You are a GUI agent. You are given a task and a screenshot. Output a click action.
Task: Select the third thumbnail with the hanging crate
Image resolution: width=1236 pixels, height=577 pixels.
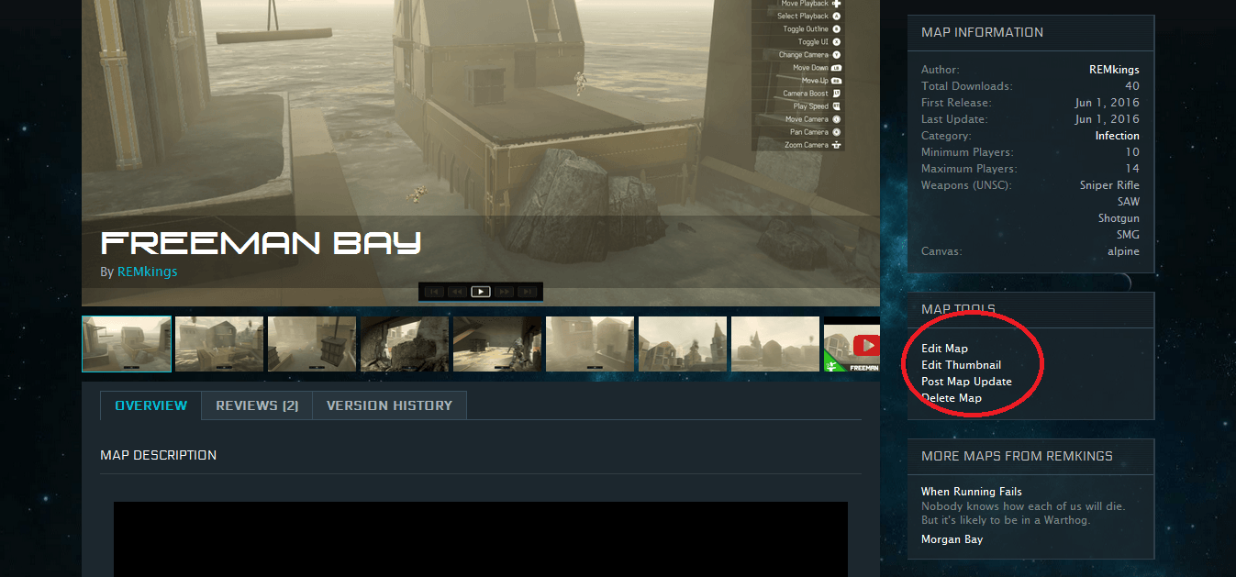(x=312, y=344)
